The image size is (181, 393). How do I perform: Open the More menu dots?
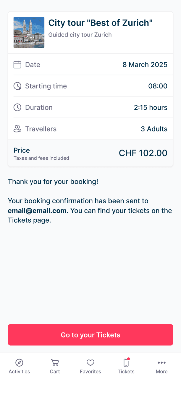(162, 363)
